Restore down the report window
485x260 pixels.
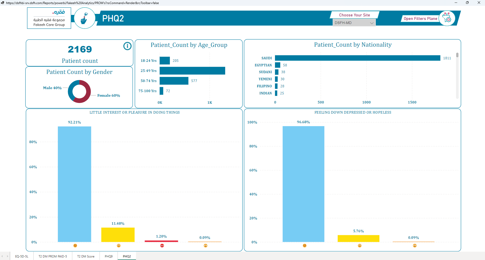click(x=467, y=3)
